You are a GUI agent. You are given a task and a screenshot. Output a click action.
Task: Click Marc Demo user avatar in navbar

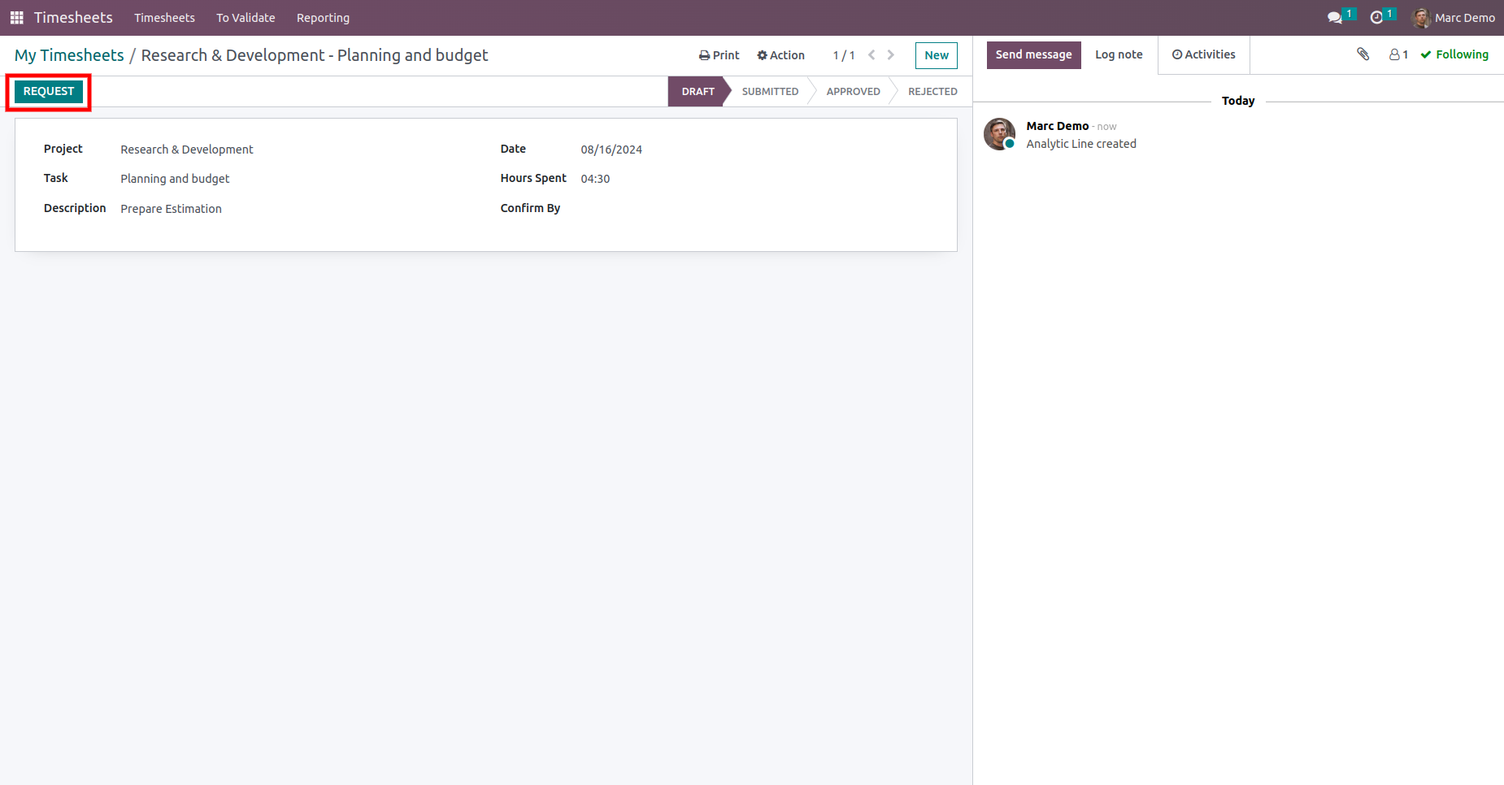(1421, 18)
